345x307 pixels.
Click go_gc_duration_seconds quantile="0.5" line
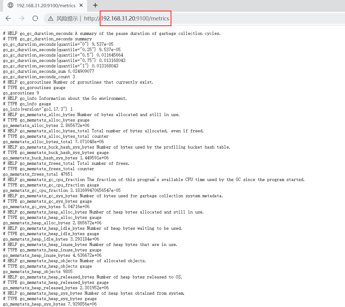(x=63, y=55)
